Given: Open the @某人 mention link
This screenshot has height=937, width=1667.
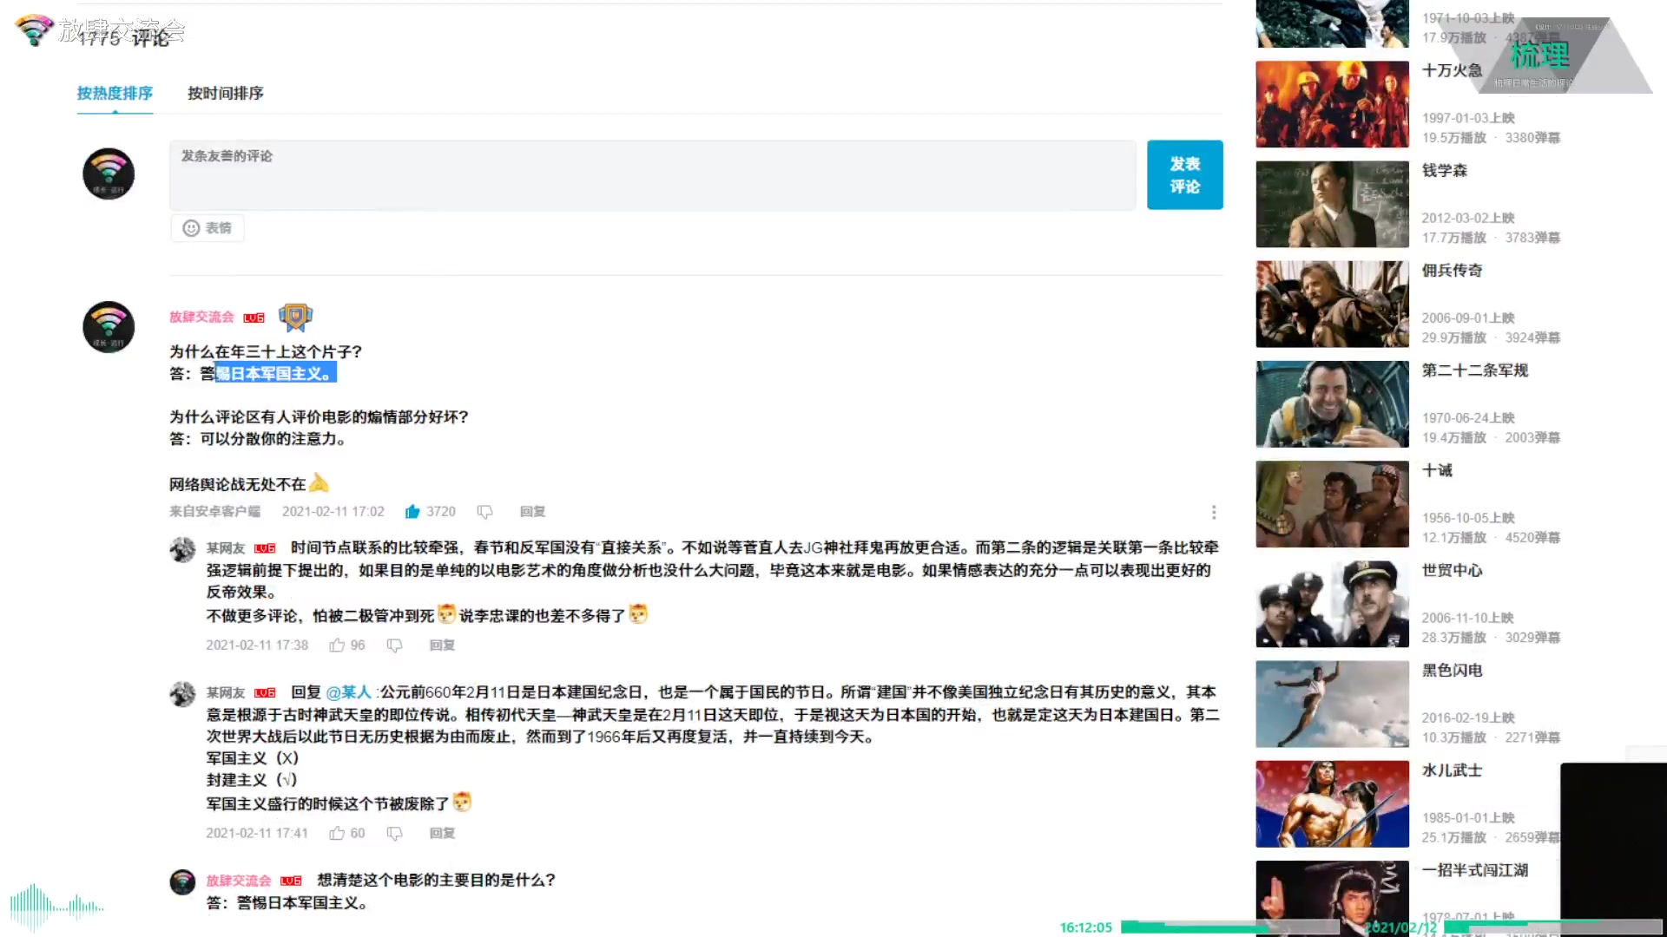Looking at the screenshot, I should [x=348, y=691].
